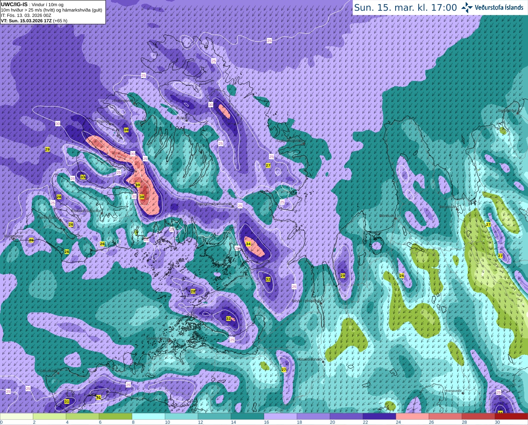Image resolution: width=528 pixels, height=425 pixels.
Task: Click the Siglufjörður station label
Action: pos(508,111)
